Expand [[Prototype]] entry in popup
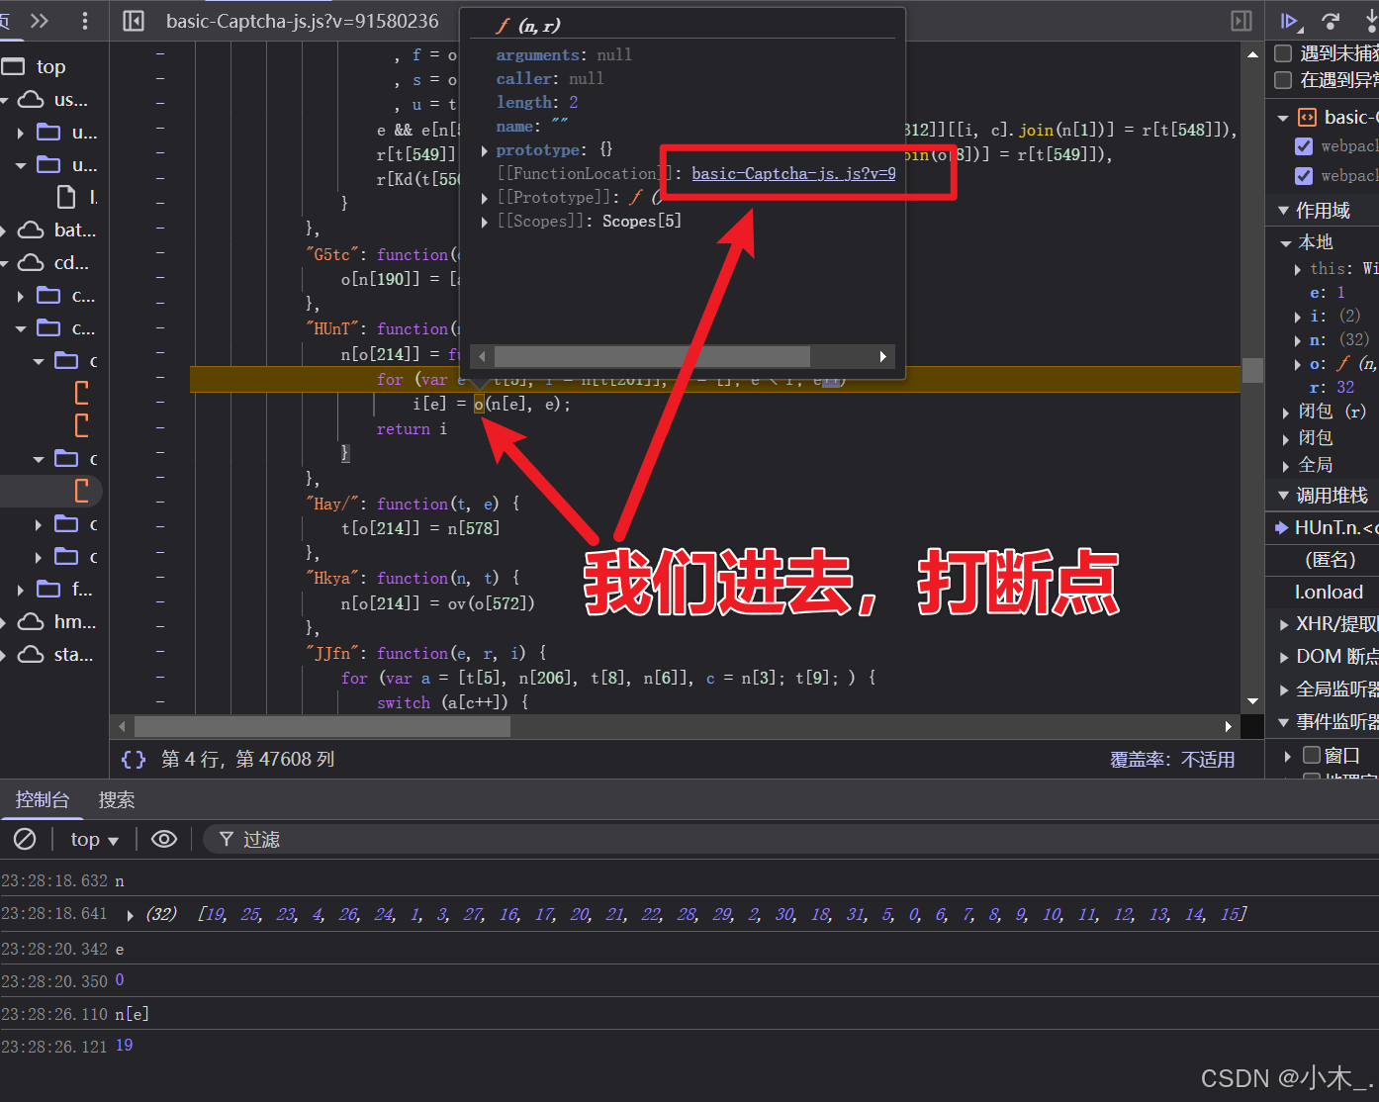This screenshot has width=1379, height=1102. click(x=485, y=198)
